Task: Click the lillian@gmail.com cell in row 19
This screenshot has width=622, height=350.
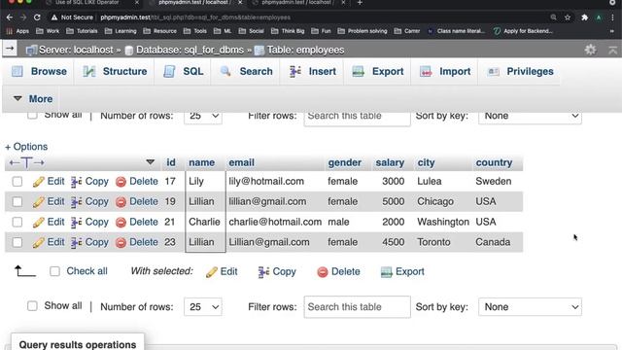Action: 267,201
